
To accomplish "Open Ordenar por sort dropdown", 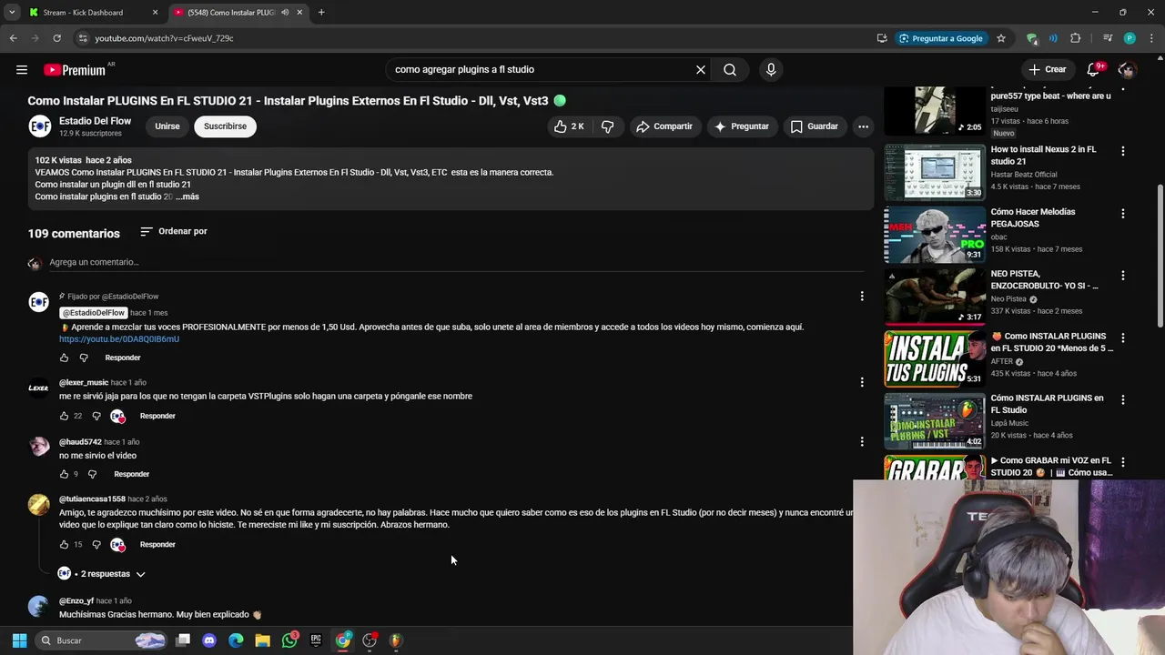I will (174, 231).
